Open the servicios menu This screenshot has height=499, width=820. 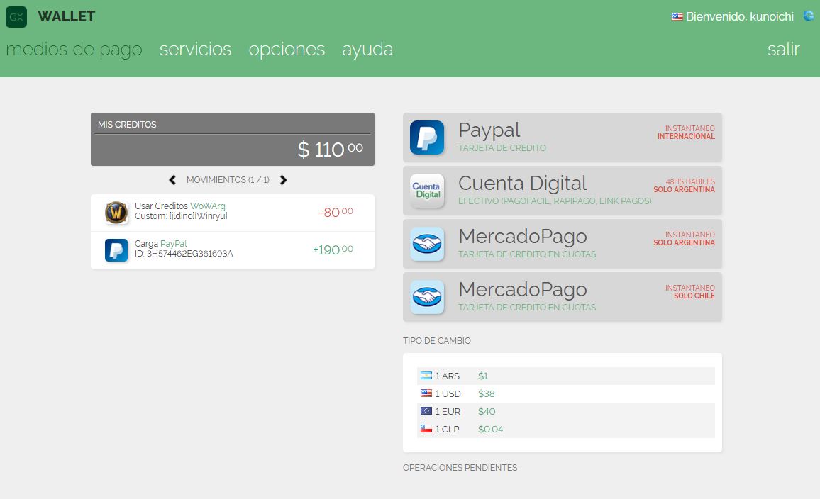(x=195, y=49)
